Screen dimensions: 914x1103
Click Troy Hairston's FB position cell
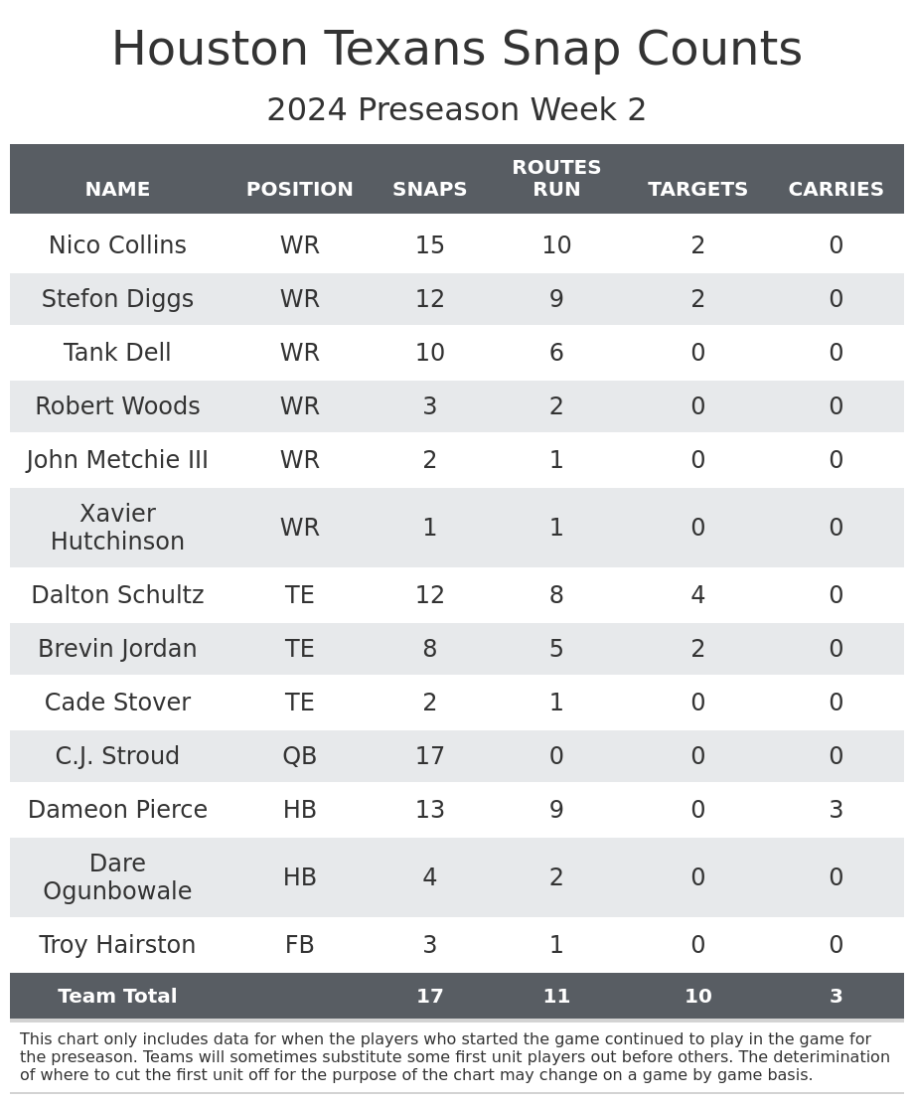click(299, 945)
